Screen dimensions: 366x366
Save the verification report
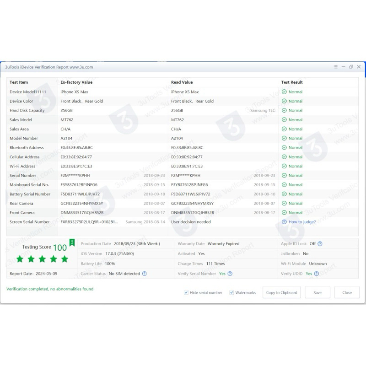pos(318,293)
